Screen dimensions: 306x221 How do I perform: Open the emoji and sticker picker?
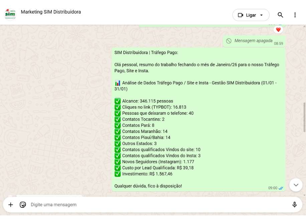(x=23, y=205)
